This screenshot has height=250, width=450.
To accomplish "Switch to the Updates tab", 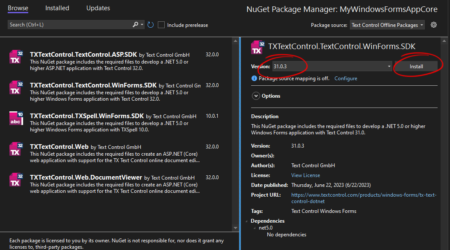I will (98, 8).
